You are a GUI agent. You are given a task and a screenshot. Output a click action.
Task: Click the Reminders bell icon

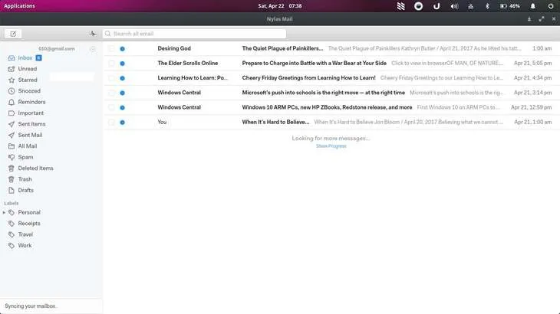12,102
